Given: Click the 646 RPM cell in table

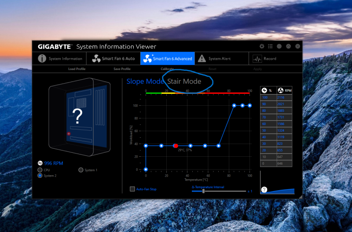Looking at the screenshot, I should 284,163.
